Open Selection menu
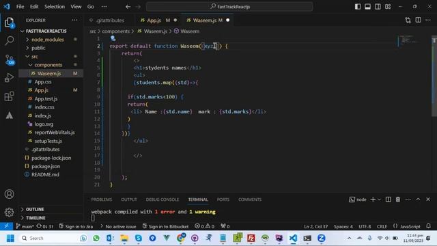Viewport: 437px width, 246px height. click(55, 6)
